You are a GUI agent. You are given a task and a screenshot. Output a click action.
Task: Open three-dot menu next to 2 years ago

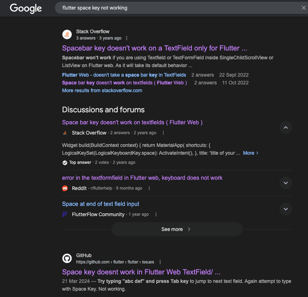point(163,133)
